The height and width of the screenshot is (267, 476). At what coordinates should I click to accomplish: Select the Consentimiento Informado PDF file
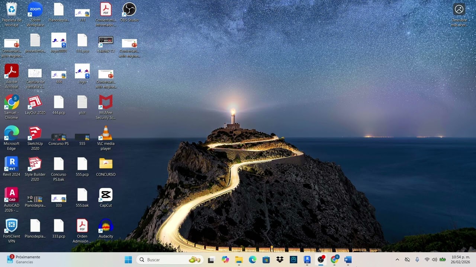[106, 14]
